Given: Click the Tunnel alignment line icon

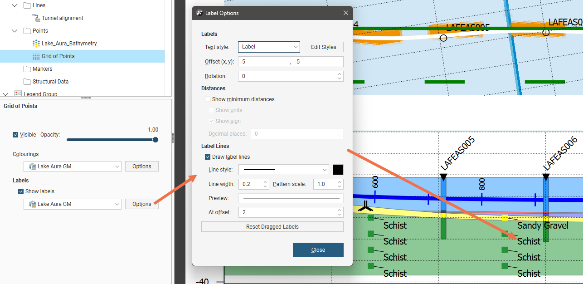Looking at the screenshot, I should click(x=36, y=18).
